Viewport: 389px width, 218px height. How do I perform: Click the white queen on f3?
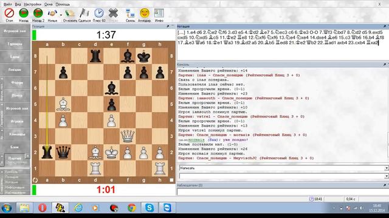point(128,136)
